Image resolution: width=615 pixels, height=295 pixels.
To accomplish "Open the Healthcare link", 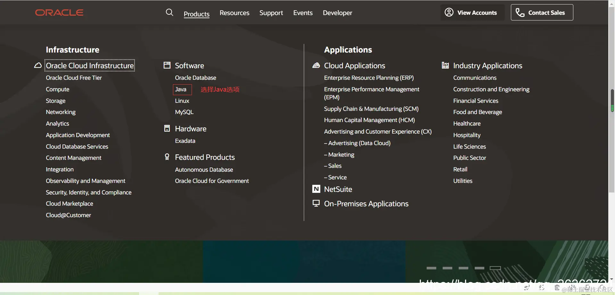I will [x=467, y=124].
